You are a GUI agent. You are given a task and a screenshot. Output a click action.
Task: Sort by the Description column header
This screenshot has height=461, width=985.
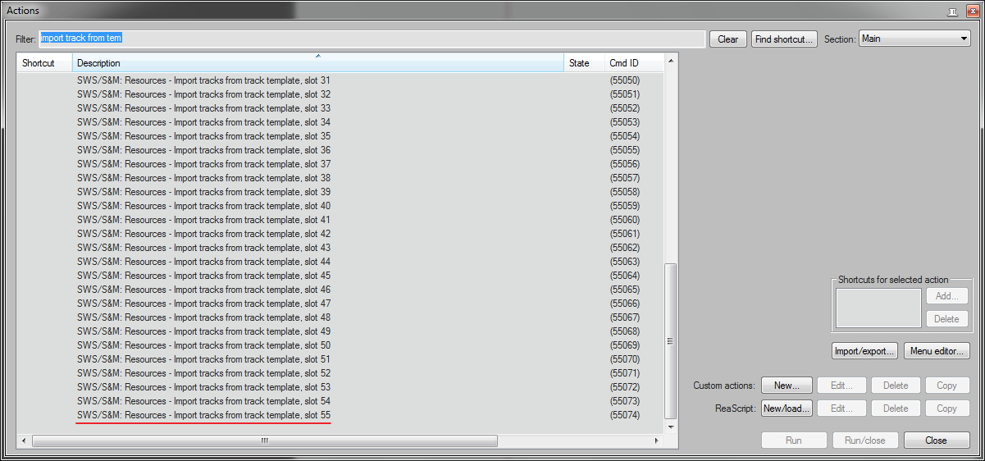[318, 63]
